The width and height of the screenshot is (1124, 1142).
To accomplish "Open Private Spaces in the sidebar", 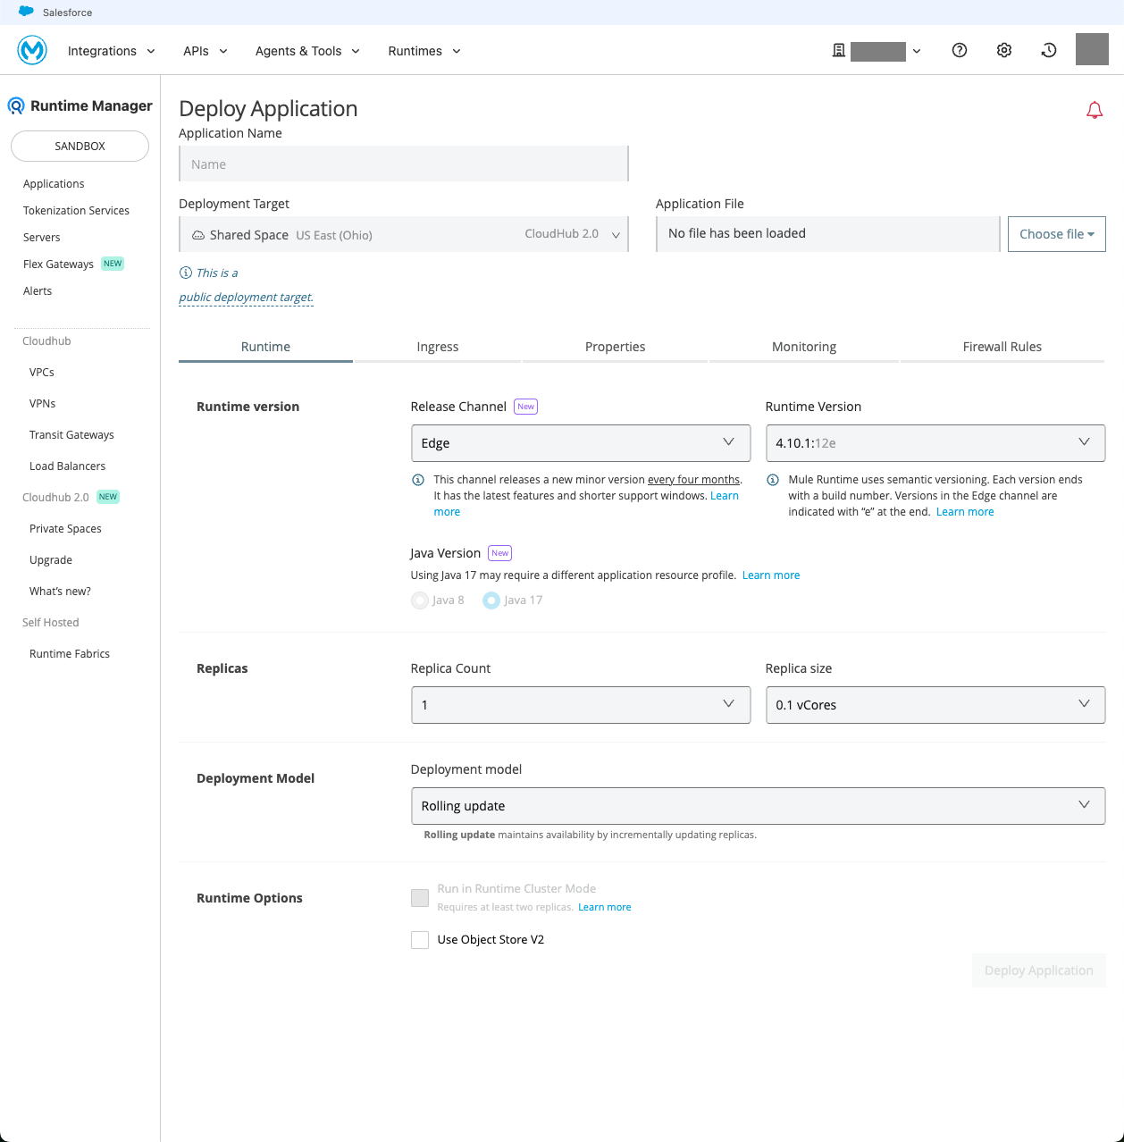I will [x=65, y=529].
